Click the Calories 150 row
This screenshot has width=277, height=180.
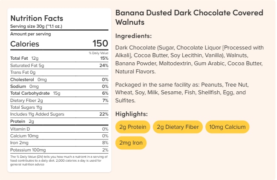59,44
